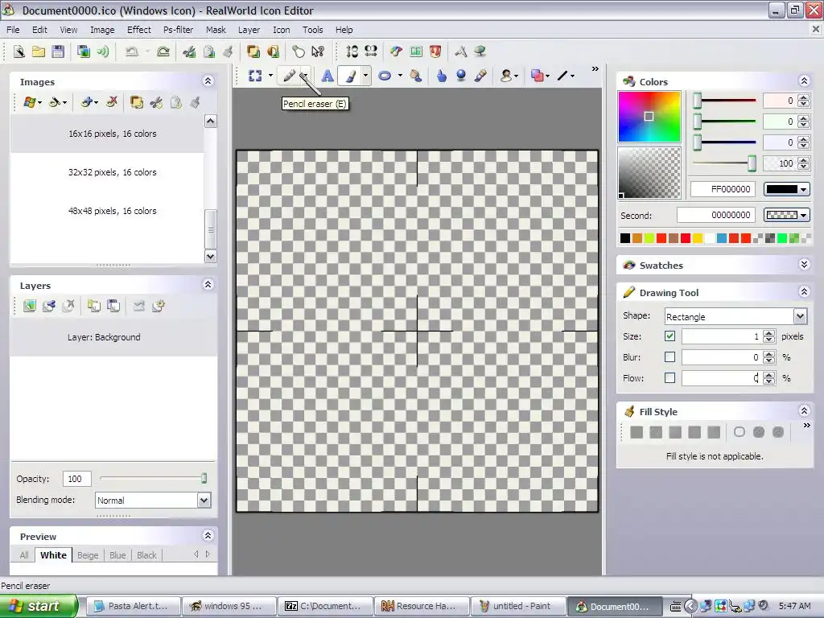Redo the last action
The width and height of the screenshot is (824, 618).
pos(163,51)
